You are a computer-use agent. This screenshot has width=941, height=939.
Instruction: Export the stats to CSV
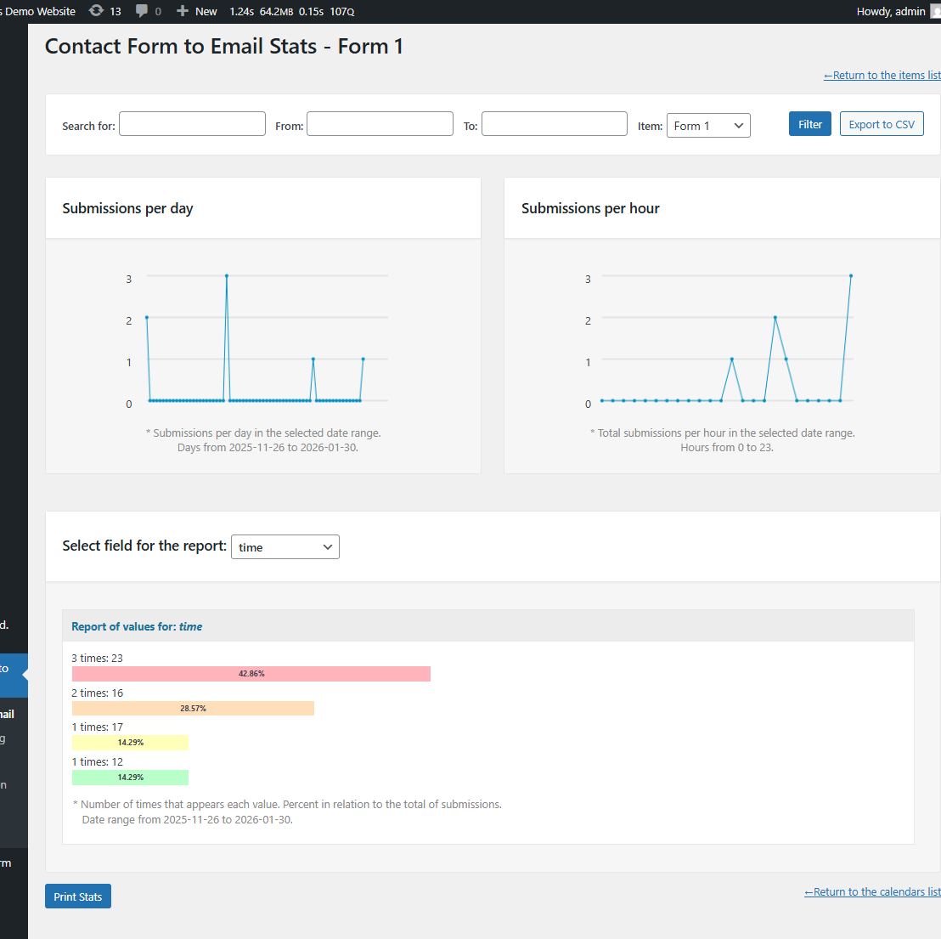point(881,124)
